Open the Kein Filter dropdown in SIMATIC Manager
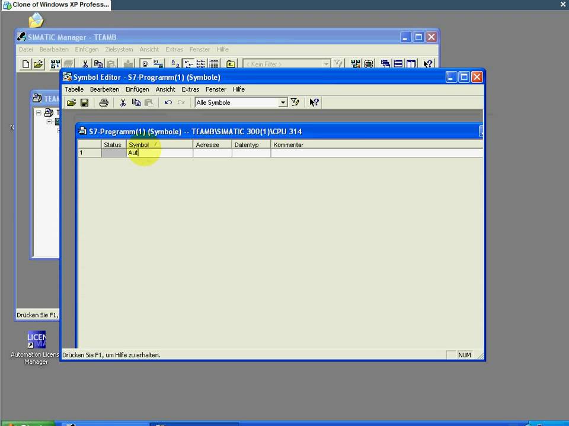Screen dimensions: 569x426 click(326, 64)
